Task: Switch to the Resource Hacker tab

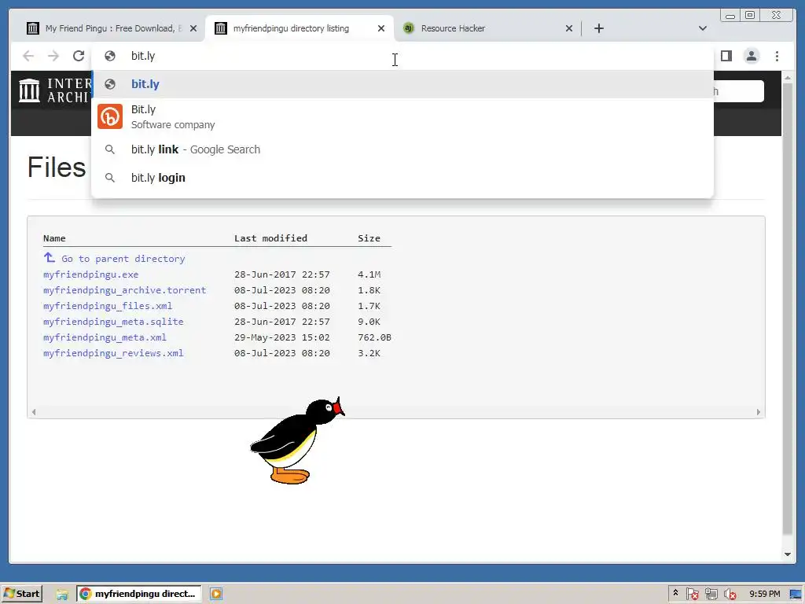Action: (x=487, y=28)
